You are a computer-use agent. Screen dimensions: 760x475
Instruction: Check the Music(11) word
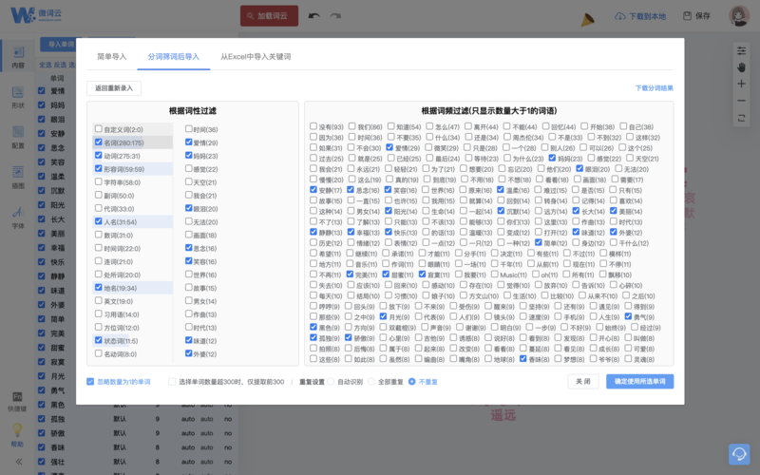point(494,274)
